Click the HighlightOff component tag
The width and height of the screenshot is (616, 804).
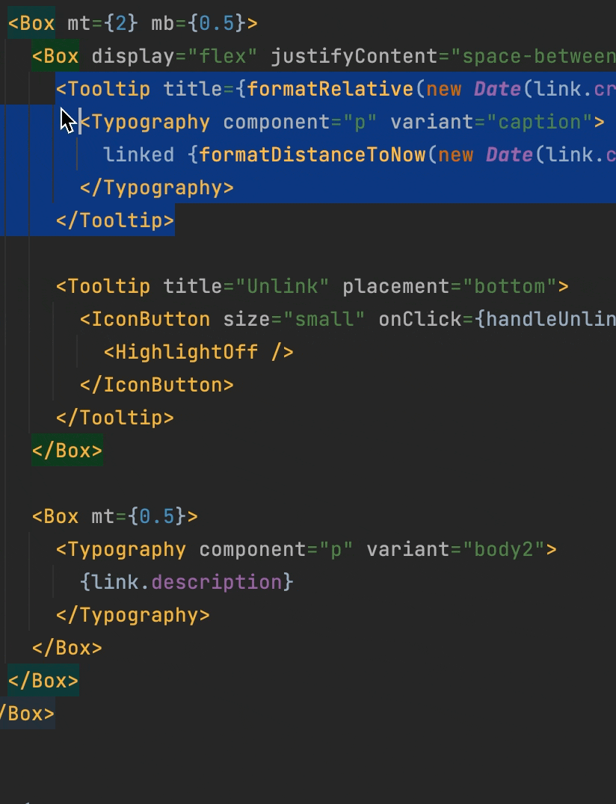[199, 352]
